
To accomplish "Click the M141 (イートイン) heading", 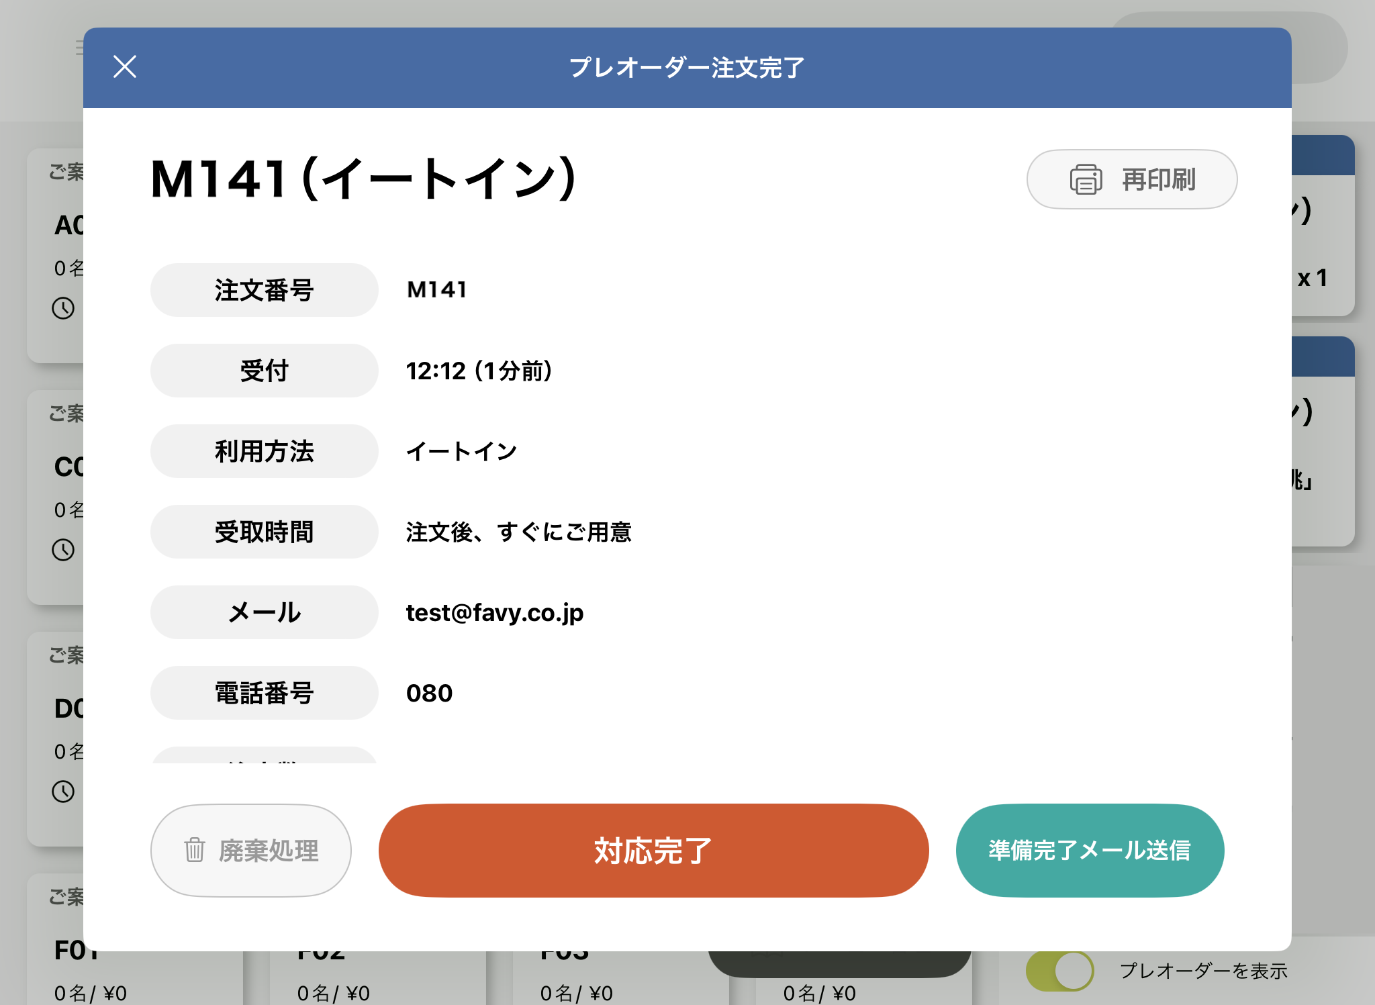I will (363, 179).
